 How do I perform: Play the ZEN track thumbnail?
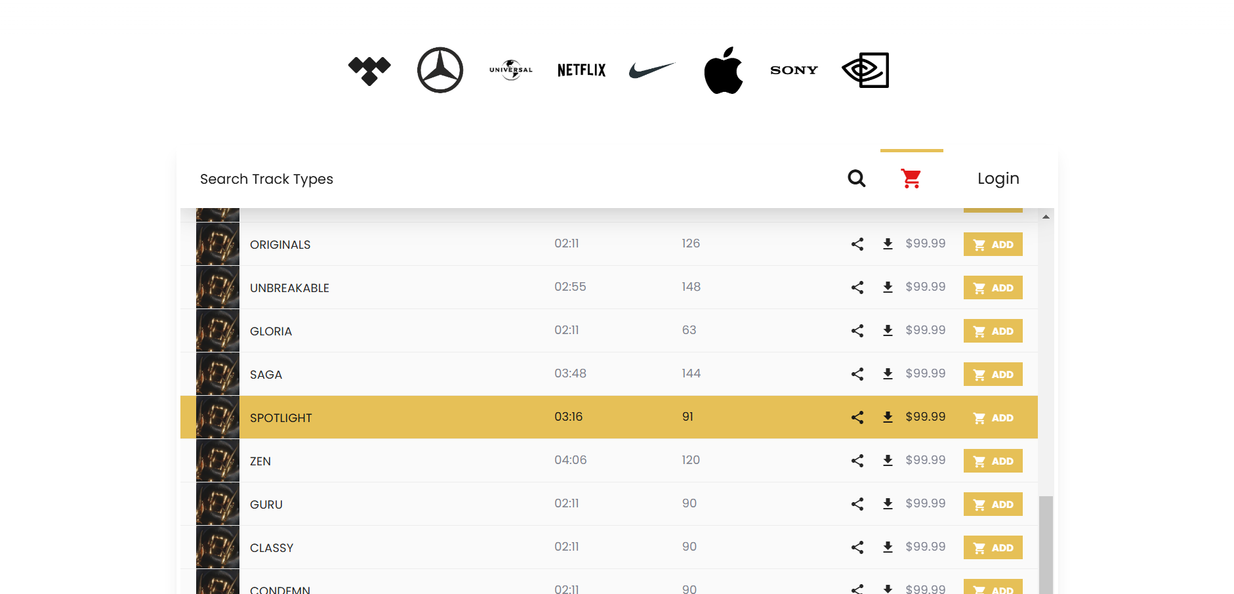coord(218,461)
